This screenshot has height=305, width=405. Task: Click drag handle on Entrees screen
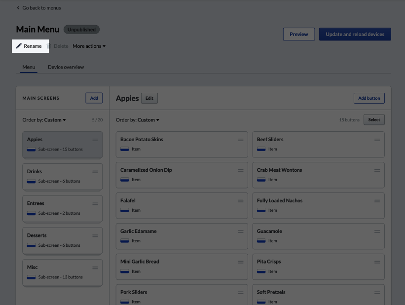[95, 204]
